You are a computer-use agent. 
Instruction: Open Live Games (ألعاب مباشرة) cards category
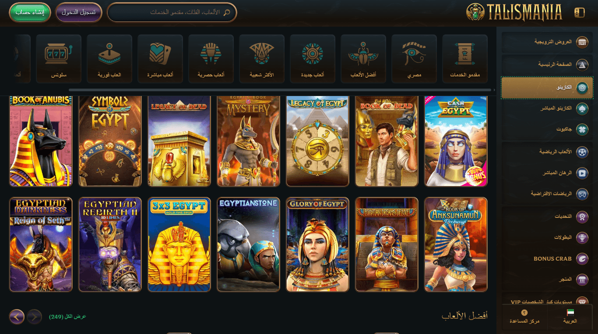(160, 59)
